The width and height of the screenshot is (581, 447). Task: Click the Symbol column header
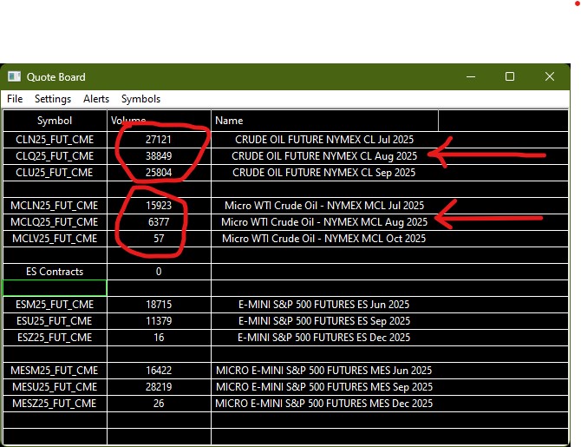tap(55, 121)
